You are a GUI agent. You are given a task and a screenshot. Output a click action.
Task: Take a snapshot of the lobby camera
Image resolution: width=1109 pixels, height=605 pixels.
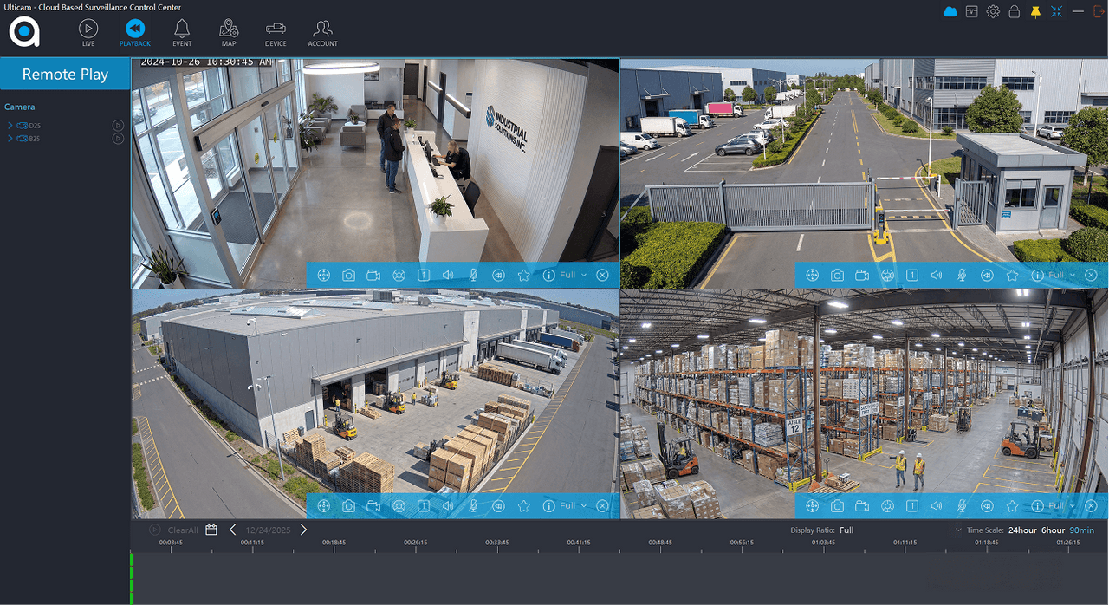(348, 275)
